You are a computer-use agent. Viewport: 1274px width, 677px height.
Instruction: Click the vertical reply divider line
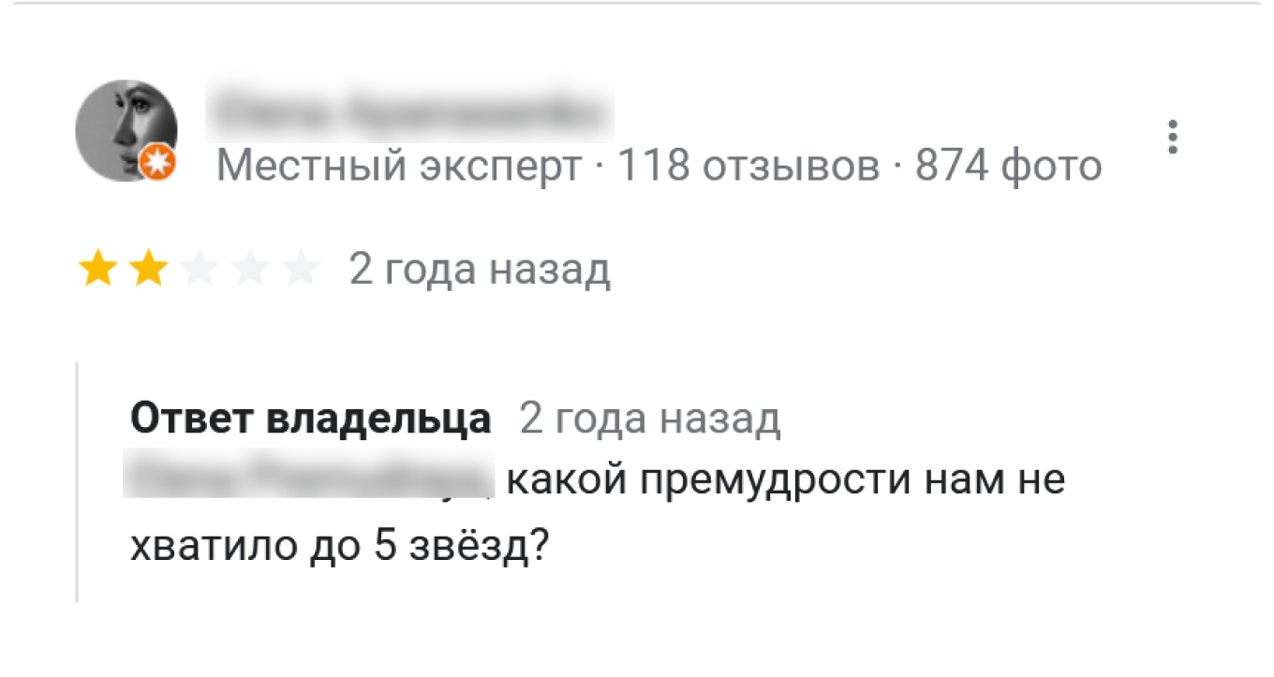pos(77,478)
